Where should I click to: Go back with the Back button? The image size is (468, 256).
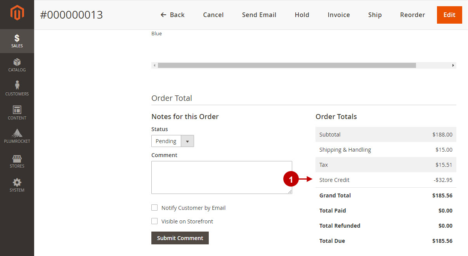pyautogui.click(x=173, y=15)
